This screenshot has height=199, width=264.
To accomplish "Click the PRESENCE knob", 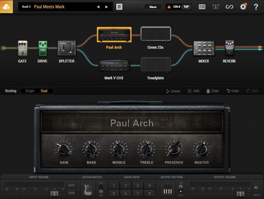I will pyautogui.click(x=174, y=149).
